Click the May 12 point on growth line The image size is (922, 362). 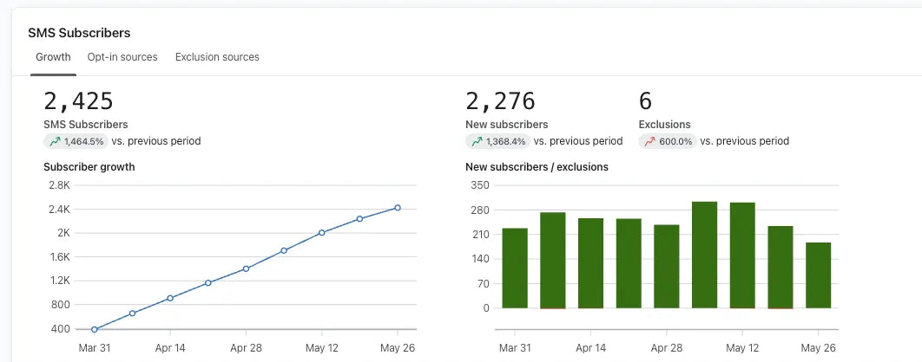(x=321, y=232)
